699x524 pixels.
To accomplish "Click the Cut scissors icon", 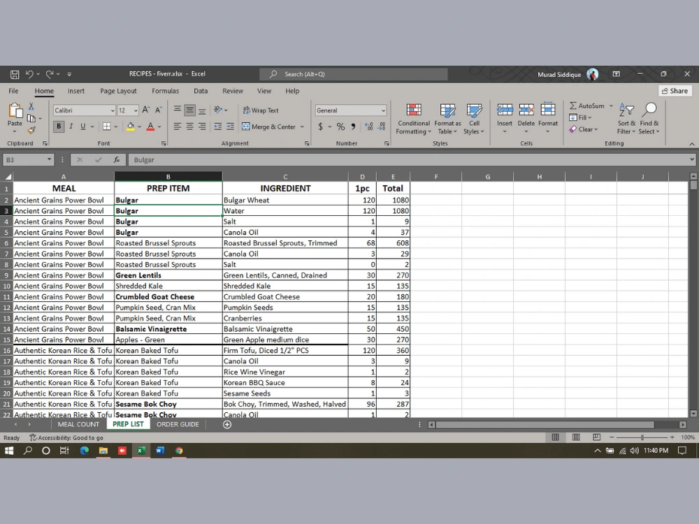I will (31, 106).
